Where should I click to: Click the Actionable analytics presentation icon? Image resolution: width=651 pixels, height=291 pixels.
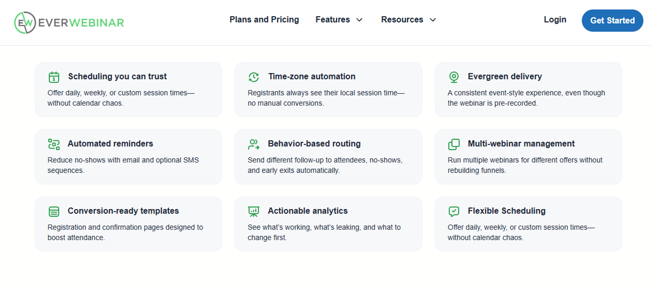(x=254, y=211)
